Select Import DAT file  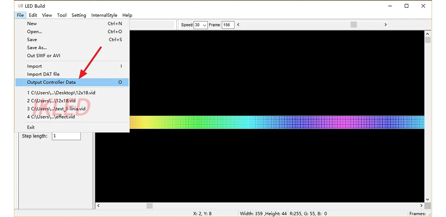point(72,74)
